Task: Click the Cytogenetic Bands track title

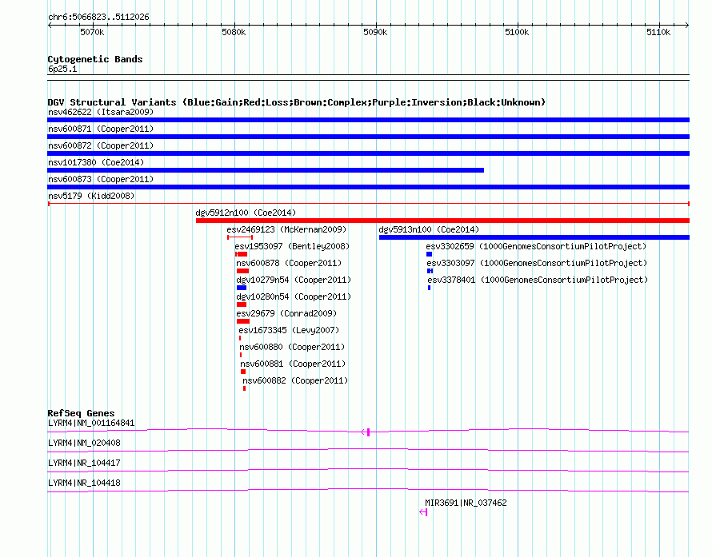Action: [x=95, y=59]
